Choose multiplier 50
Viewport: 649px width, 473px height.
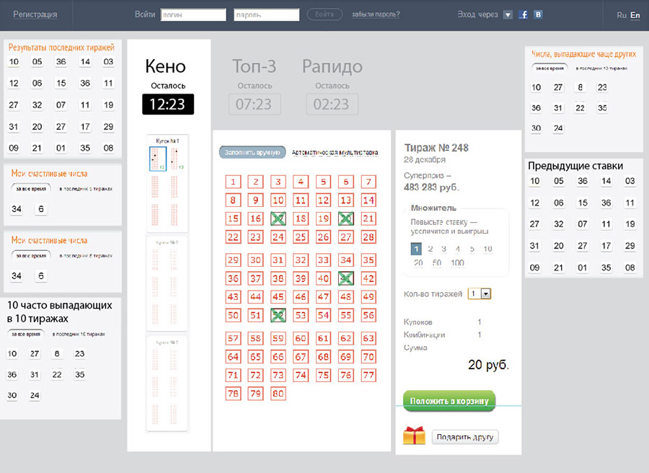pyautogui.click(x=438, y=263)
